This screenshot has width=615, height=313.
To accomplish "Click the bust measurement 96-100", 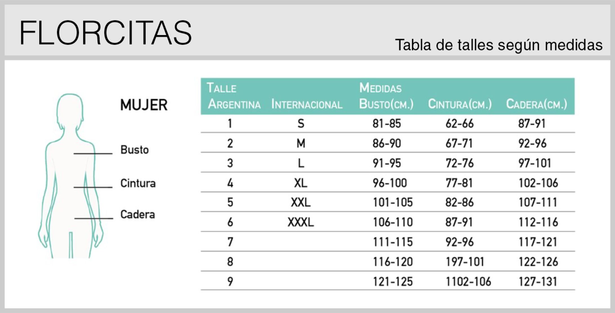I will click(390, 183).
